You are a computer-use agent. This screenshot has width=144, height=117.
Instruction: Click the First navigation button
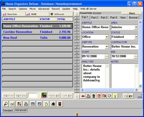8,96
